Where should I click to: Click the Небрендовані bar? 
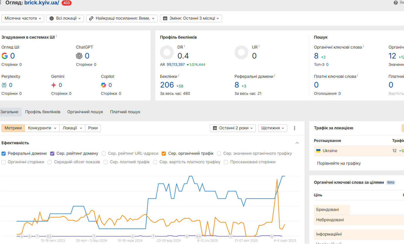point(359,220)
